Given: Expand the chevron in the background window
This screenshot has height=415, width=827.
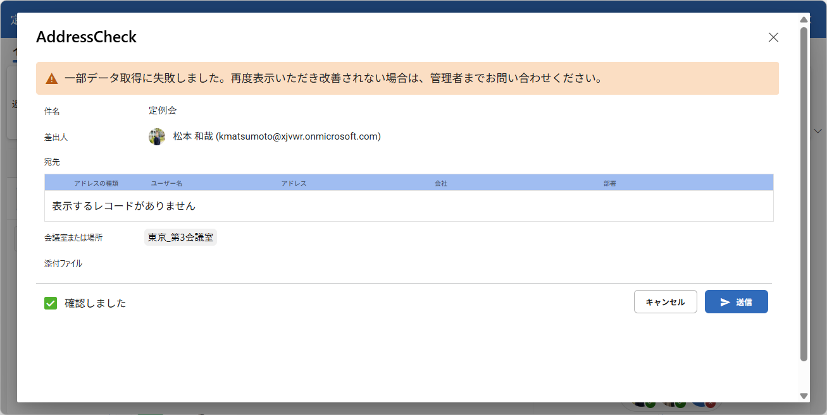Looking at the screenshot, I should (x=818, y=131).
